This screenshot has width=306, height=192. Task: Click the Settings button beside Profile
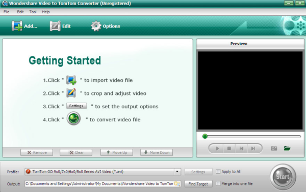[x=198, y=172]
